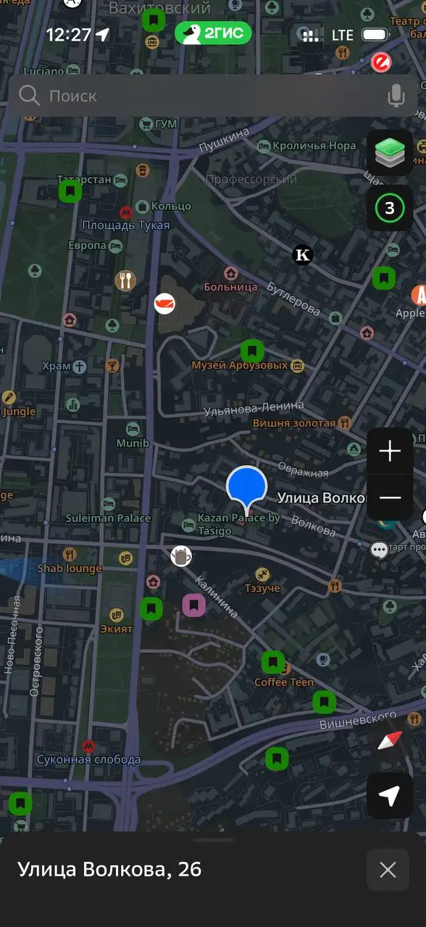Tap the Музей Арбузовых label
The height and width of the screenshot is (927, 426).
[x=239, y=366]
